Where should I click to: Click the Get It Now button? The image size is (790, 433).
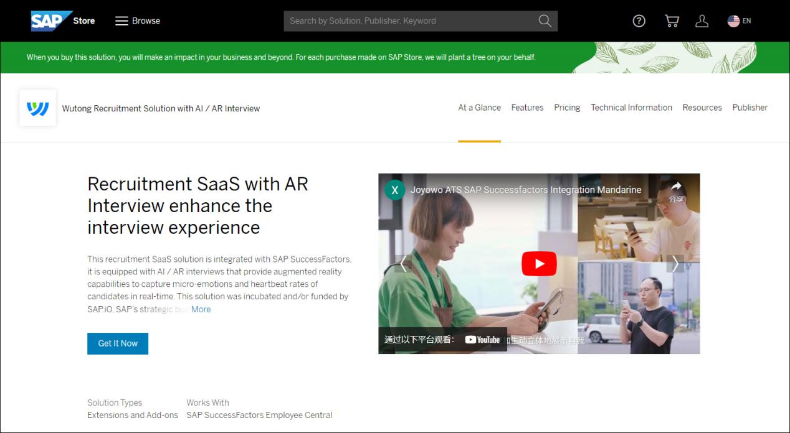pyautogui.click(x=118, y=343)
